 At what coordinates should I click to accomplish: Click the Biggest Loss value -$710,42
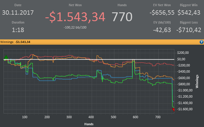[189, 30]
